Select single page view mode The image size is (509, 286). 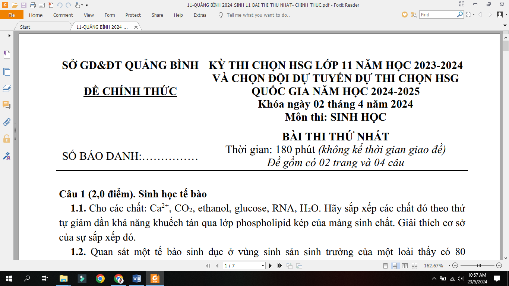385,266
